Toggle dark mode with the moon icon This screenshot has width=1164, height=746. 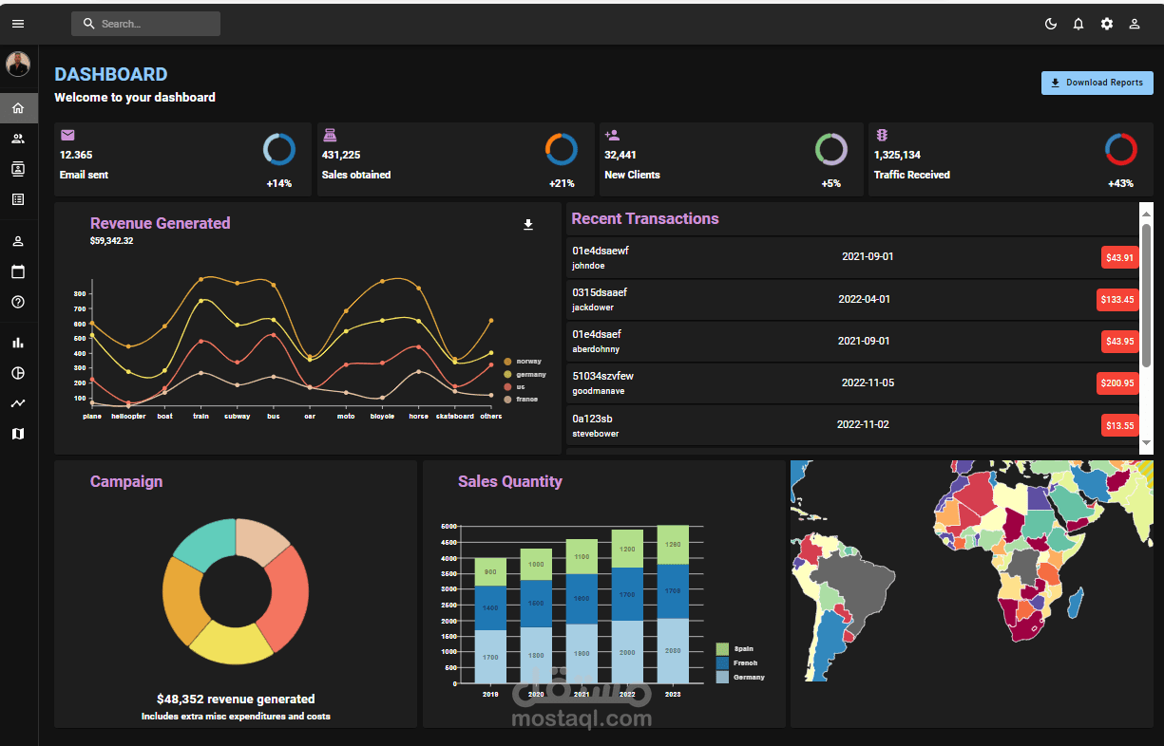coord(1051,24)
